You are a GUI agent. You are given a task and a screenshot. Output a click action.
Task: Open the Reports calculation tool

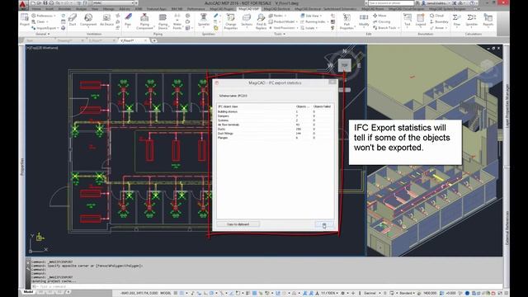(488, 20)
